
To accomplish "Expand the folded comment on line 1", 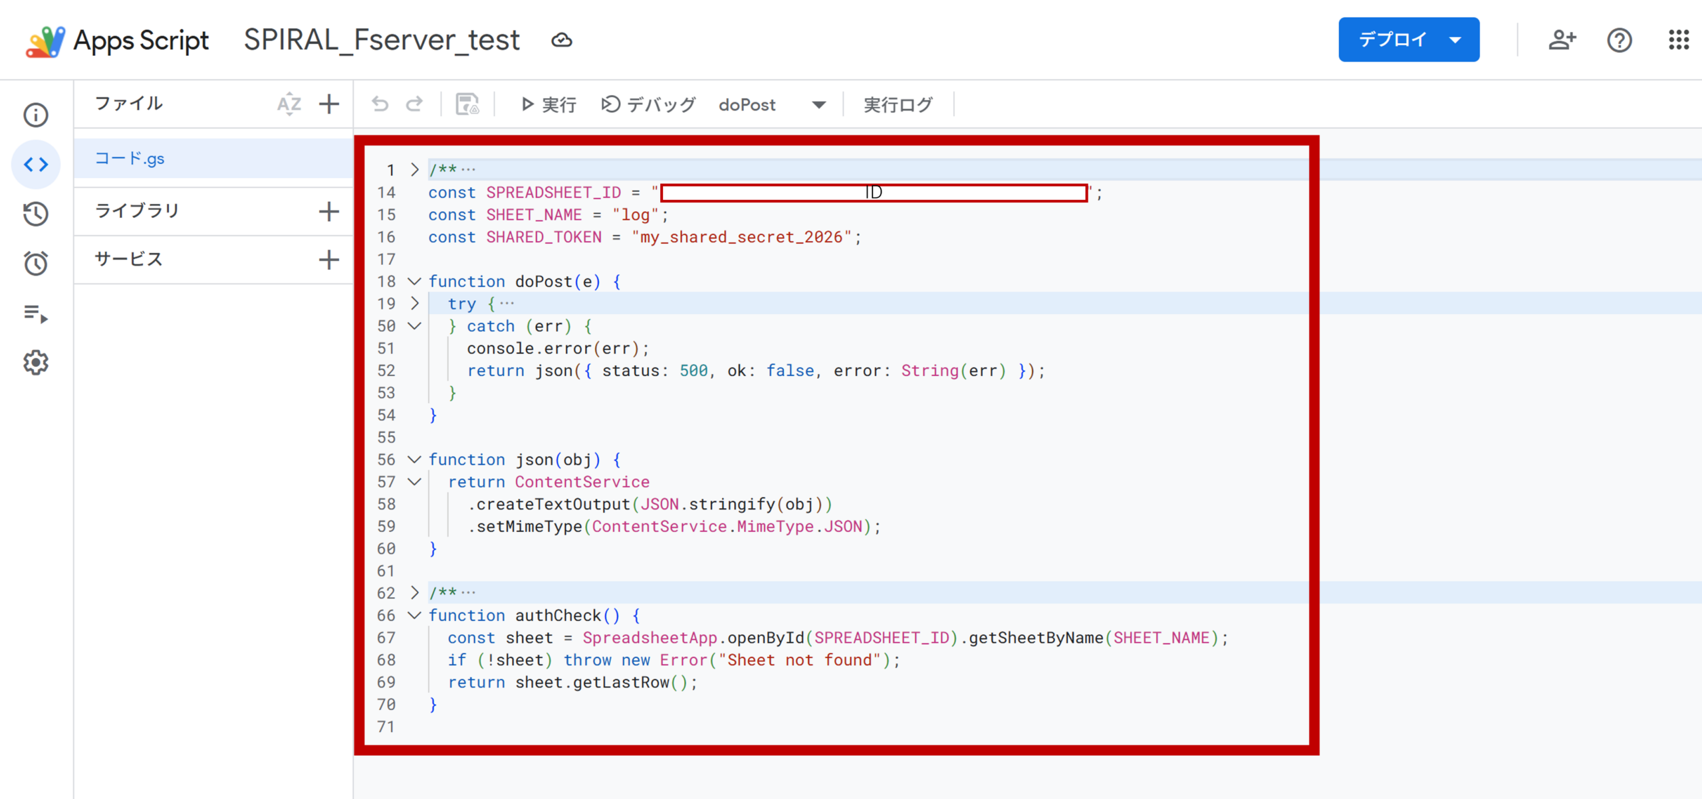I will click(x=414, y=169).
